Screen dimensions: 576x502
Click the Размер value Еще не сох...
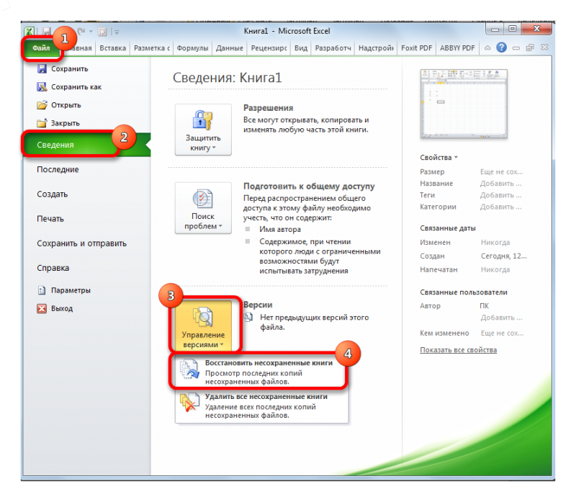coord(501,171)
